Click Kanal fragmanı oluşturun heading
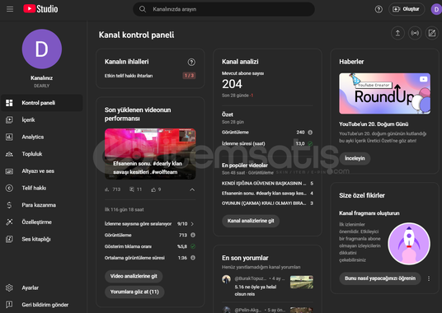 point(369,213)
